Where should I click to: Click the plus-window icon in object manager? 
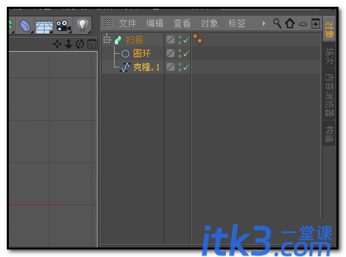pyautogui.click(x=315, y=23)
